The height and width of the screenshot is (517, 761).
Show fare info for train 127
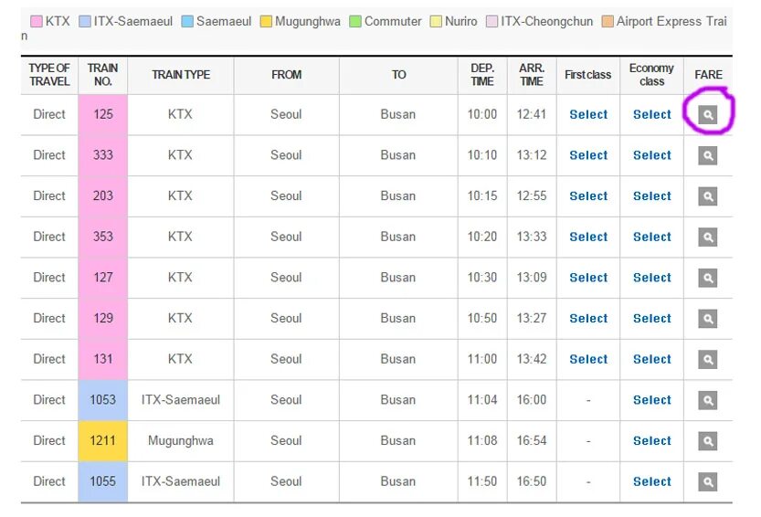708,279
